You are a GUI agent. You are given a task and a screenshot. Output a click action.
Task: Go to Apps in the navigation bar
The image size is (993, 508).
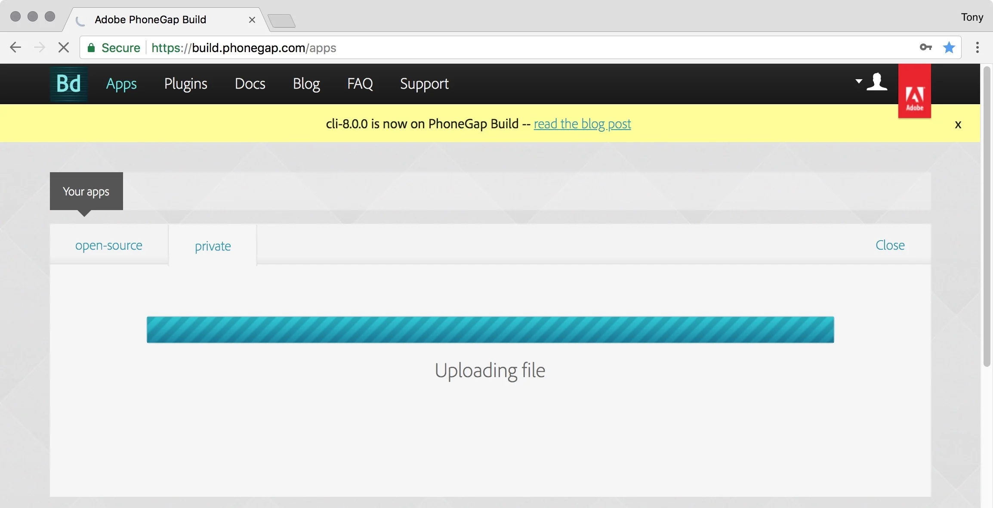click(121, 84)
